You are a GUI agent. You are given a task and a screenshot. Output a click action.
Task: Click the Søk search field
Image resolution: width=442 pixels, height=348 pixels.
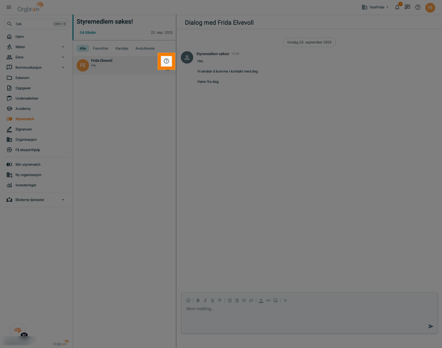(36, 24)
